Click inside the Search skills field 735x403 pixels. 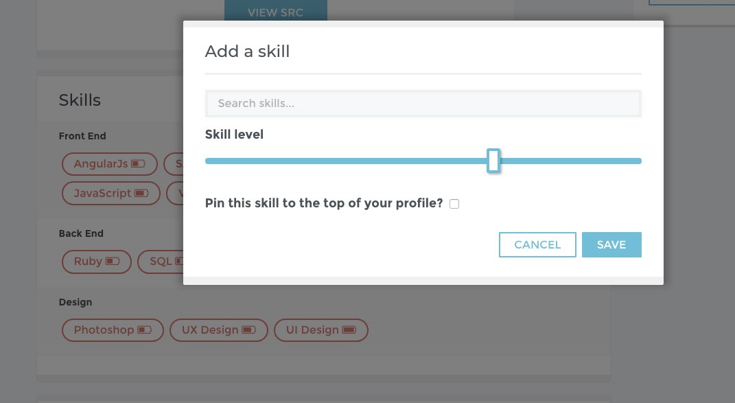point(423,103)
